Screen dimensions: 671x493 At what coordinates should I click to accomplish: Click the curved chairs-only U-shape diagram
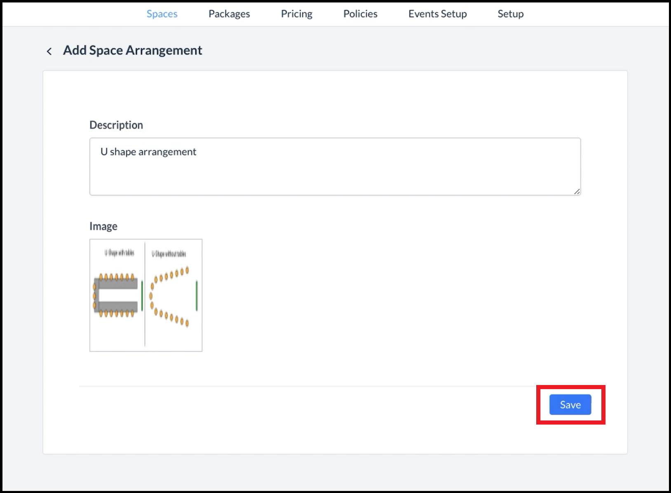click(169, 296)
